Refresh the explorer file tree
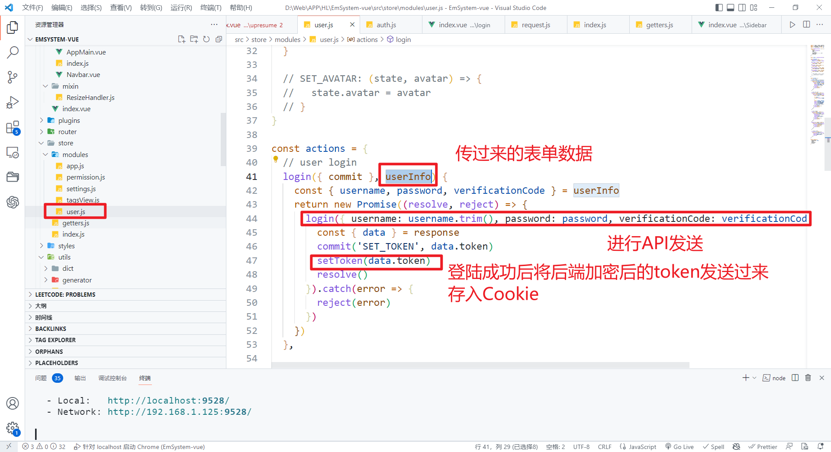This screenshot has height=452, width=831. tap(206, 39)
